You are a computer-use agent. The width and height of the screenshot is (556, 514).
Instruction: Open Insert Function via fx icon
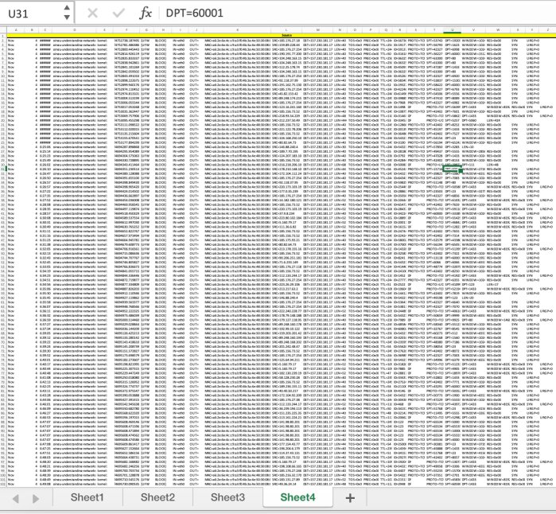coord(146,13)
